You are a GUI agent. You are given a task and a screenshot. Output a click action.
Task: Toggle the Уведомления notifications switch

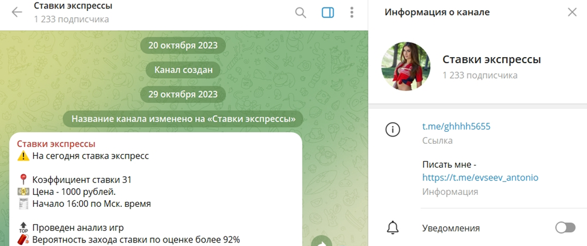565,228
